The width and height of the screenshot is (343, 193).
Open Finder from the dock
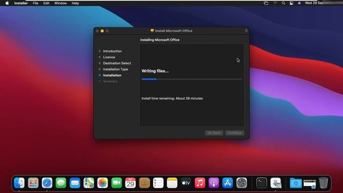point(19,183)
